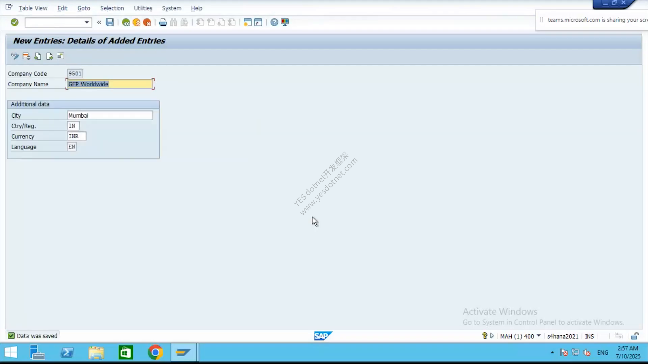Click the green Enter checkmark icon

[15, 22]
